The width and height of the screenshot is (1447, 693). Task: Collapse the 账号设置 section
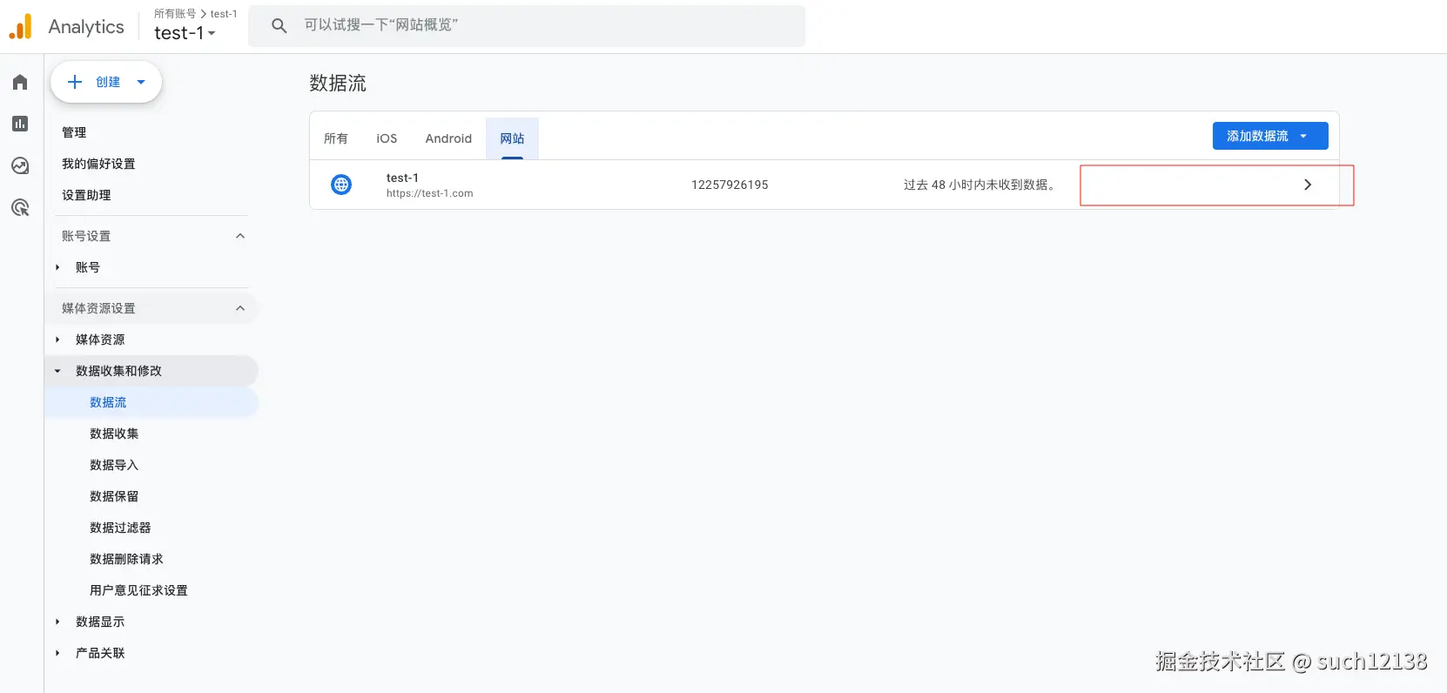point(240,236)
